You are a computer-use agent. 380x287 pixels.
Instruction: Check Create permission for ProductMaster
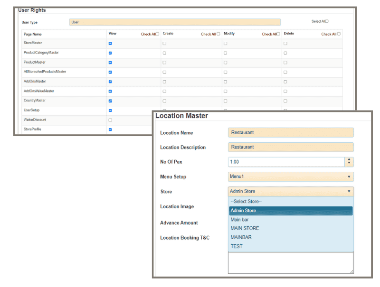(x=164, y=63)
